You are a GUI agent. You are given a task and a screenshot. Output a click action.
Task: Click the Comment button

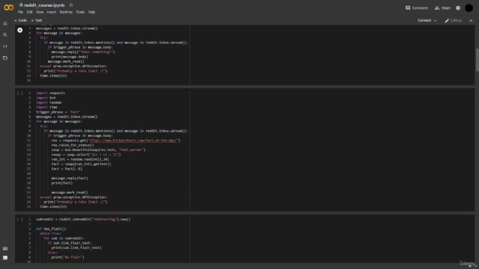click(416, 8)
